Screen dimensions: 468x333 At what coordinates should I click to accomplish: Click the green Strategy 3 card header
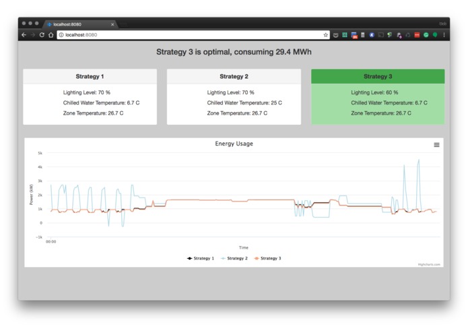pyautogui.click(x=378, y=76)
